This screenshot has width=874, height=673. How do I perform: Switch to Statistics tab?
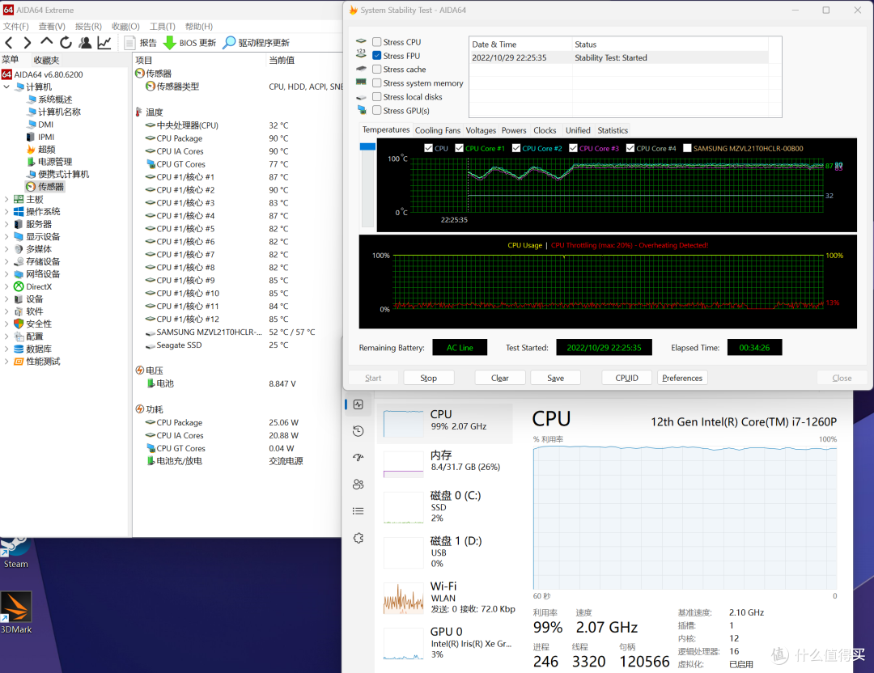pos(613,130)
